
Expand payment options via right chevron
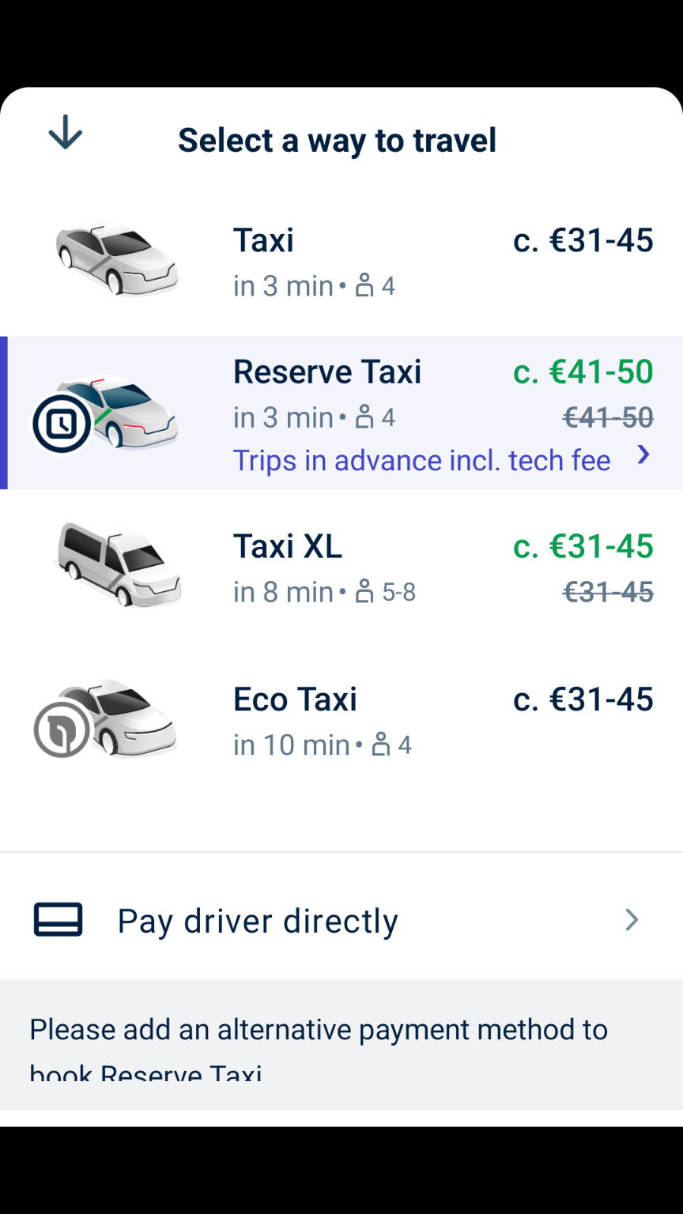click(632, 920)
